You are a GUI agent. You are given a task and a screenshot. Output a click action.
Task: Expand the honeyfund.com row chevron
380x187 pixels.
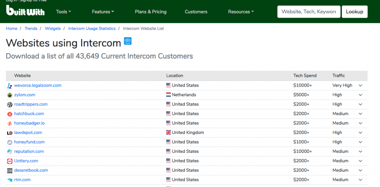click(360, 142)
